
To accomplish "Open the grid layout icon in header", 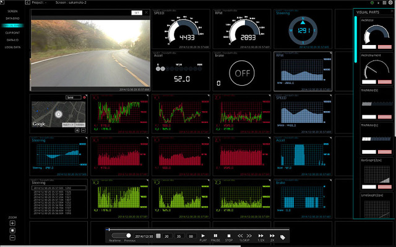I will coord(384,2).
